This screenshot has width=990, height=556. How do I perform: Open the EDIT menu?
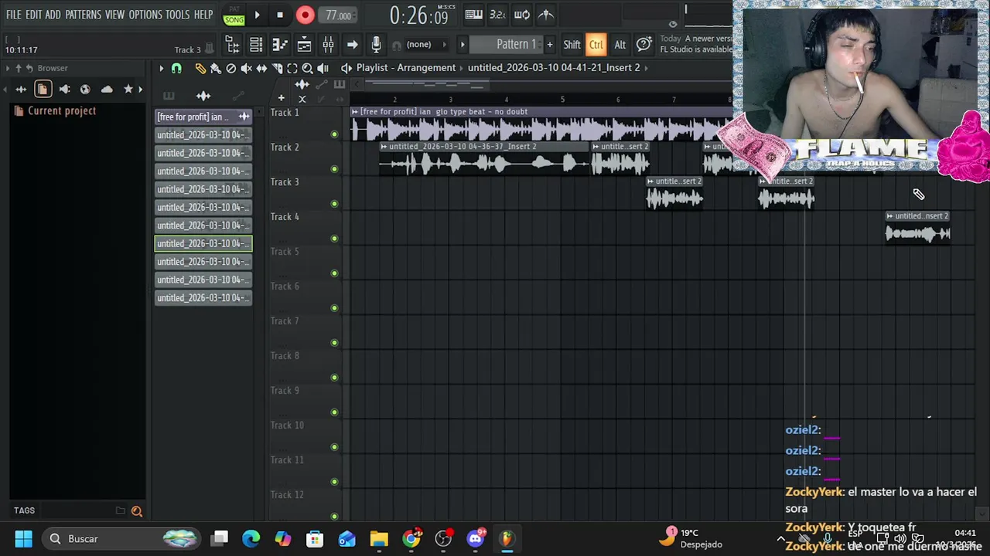click(x=33, y=15)
